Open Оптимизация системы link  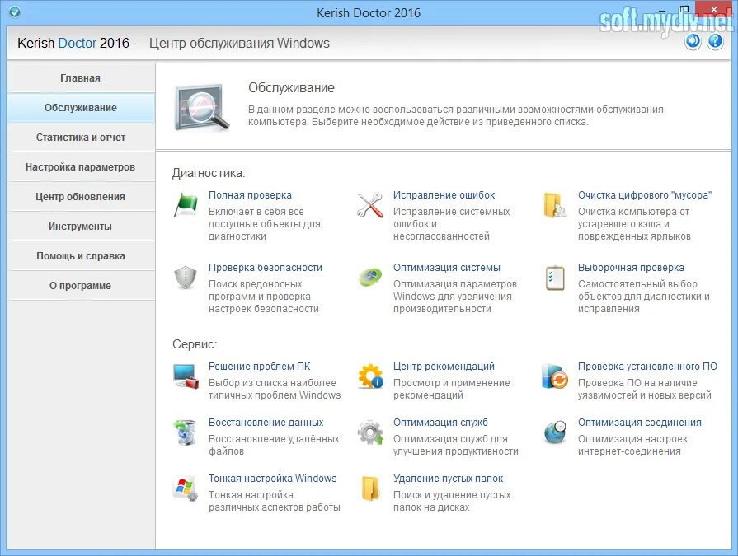click(x=447, y=268)
